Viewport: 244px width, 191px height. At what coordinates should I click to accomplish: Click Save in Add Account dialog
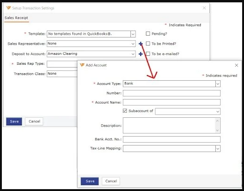(90, 181)
